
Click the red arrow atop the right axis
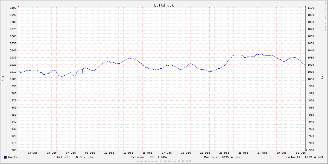point(306,6)
